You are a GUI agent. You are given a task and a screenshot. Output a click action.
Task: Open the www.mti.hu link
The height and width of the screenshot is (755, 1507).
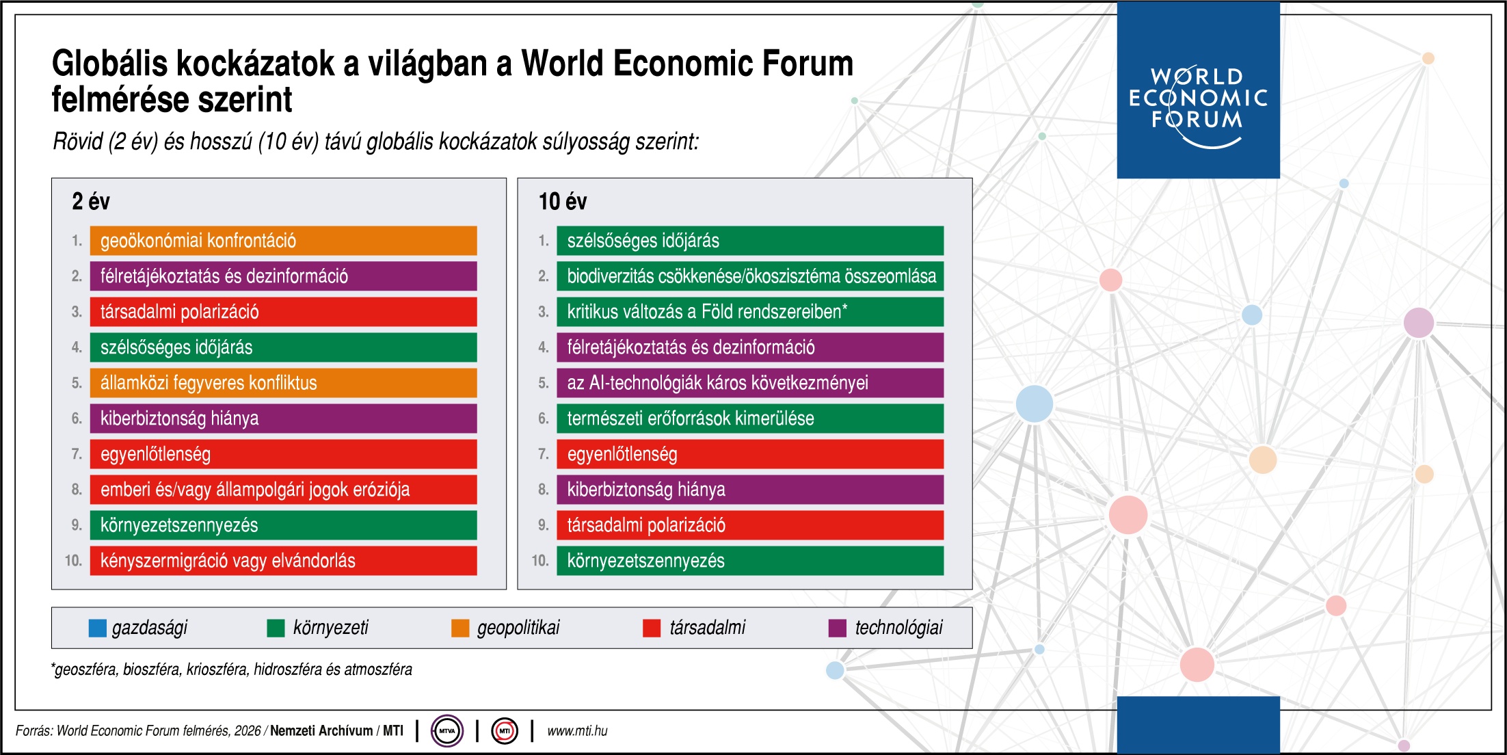pos(577,730)
